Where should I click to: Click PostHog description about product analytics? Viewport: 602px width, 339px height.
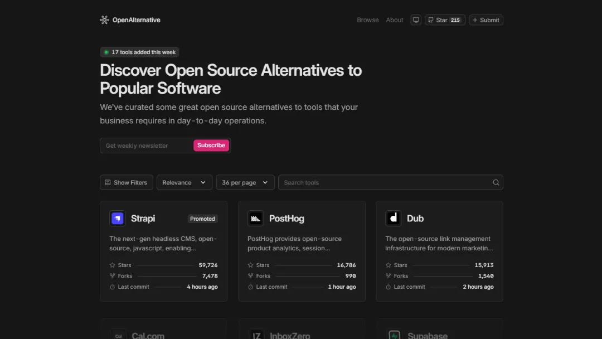(294, 244)
